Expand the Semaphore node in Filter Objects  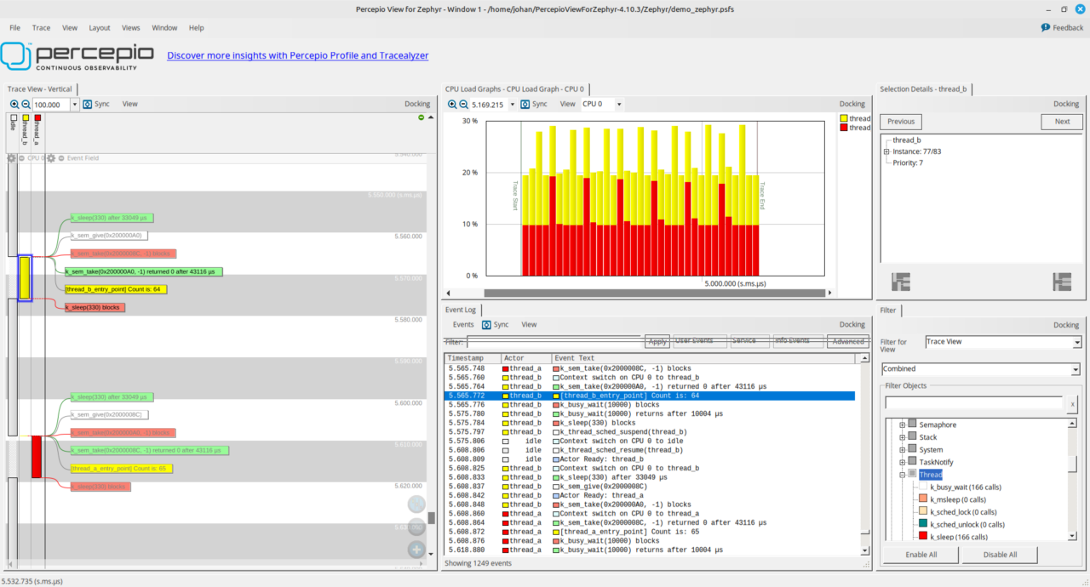click(903, 424)
